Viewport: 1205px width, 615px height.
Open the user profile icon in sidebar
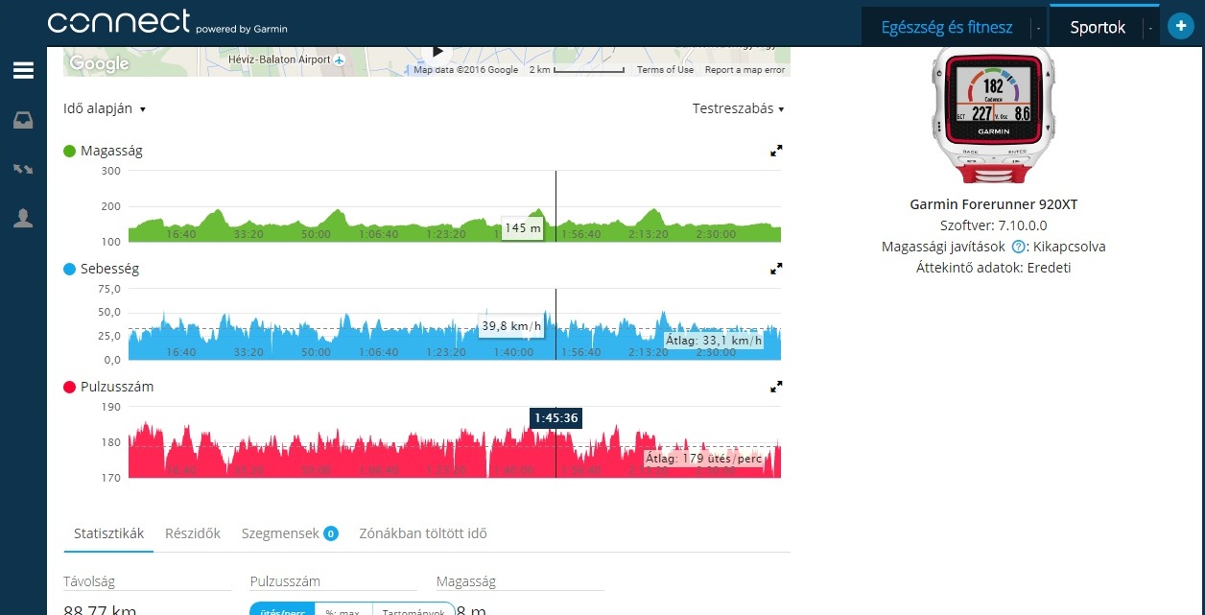tap(23, 218)
